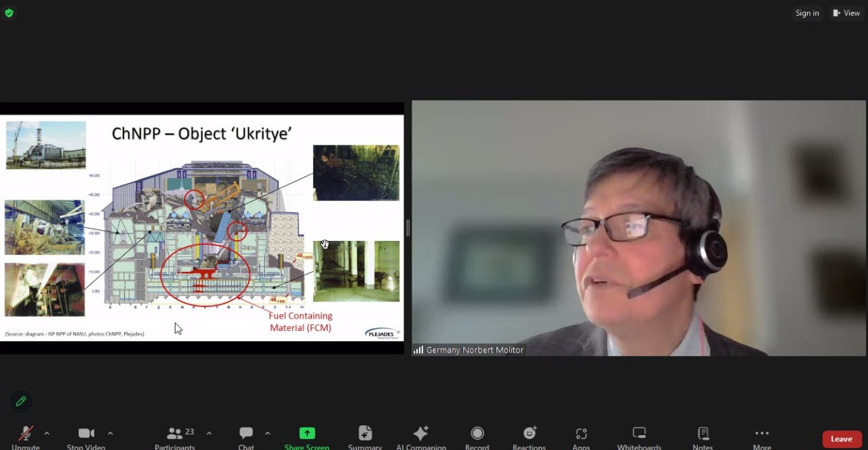868x450 pixels.
Task: Expand audio options arrow beside Unmute
Action: (47, 433)
